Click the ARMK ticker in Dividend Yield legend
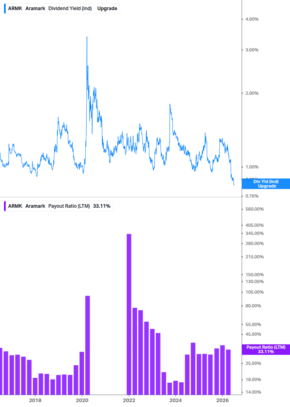This screenshot has width=290, height=407. tap(15, 9)
